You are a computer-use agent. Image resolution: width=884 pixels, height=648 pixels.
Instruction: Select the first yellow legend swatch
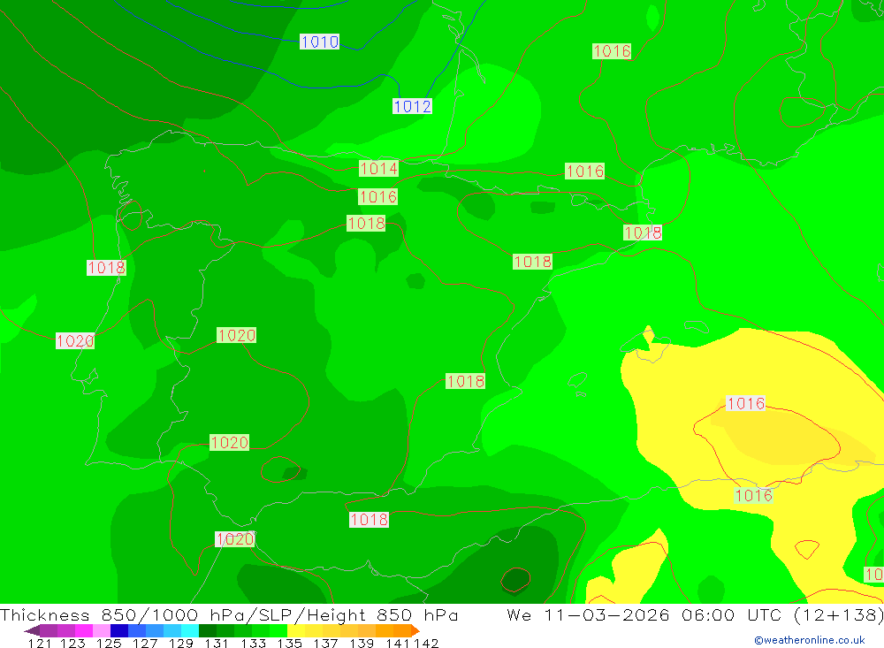296,630
